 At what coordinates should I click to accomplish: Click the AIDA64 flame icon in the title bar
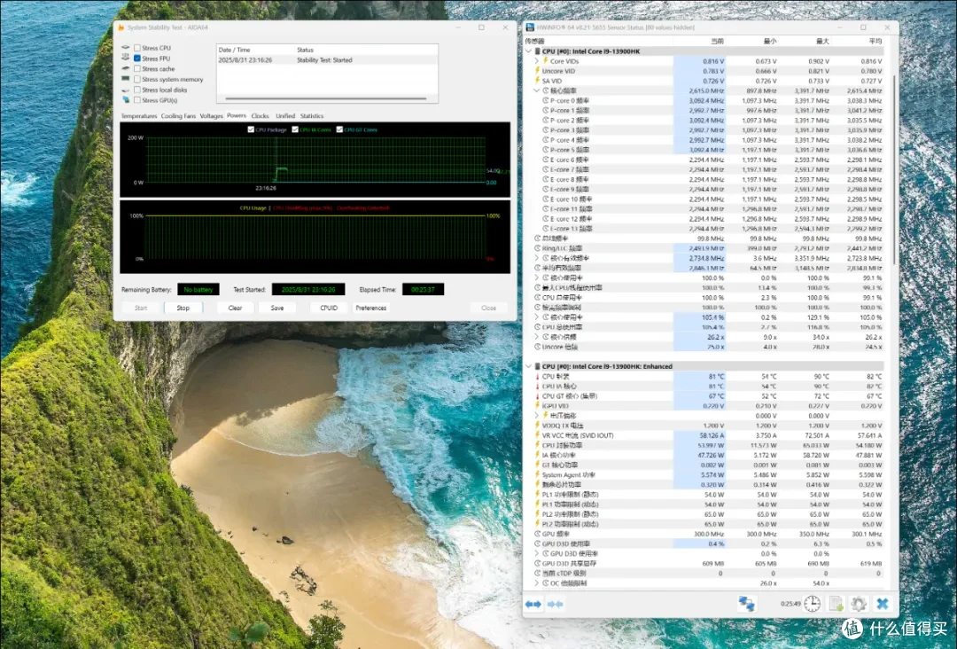click(121, 27)
